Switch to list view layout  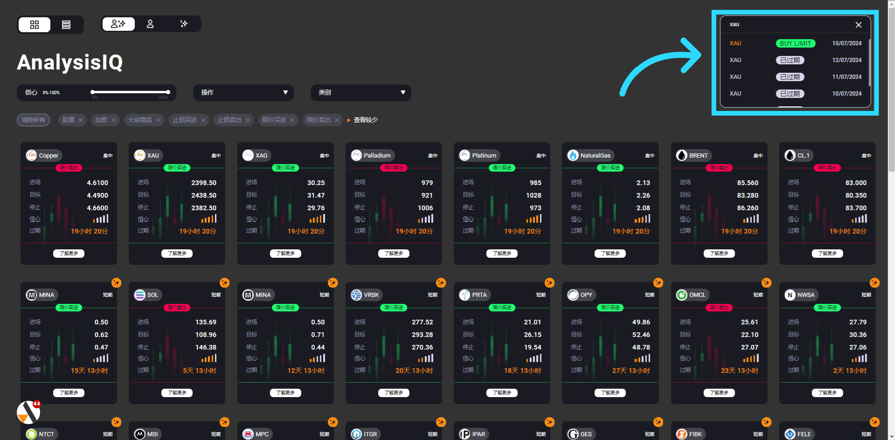click(66, 25)
